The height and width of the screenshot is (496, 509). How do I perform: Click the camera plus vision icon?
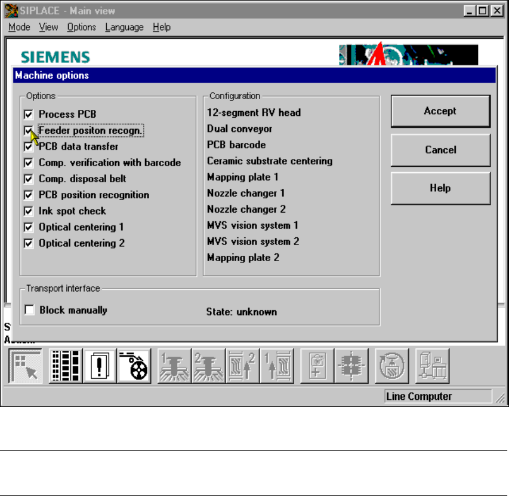[x=317, y=366]
